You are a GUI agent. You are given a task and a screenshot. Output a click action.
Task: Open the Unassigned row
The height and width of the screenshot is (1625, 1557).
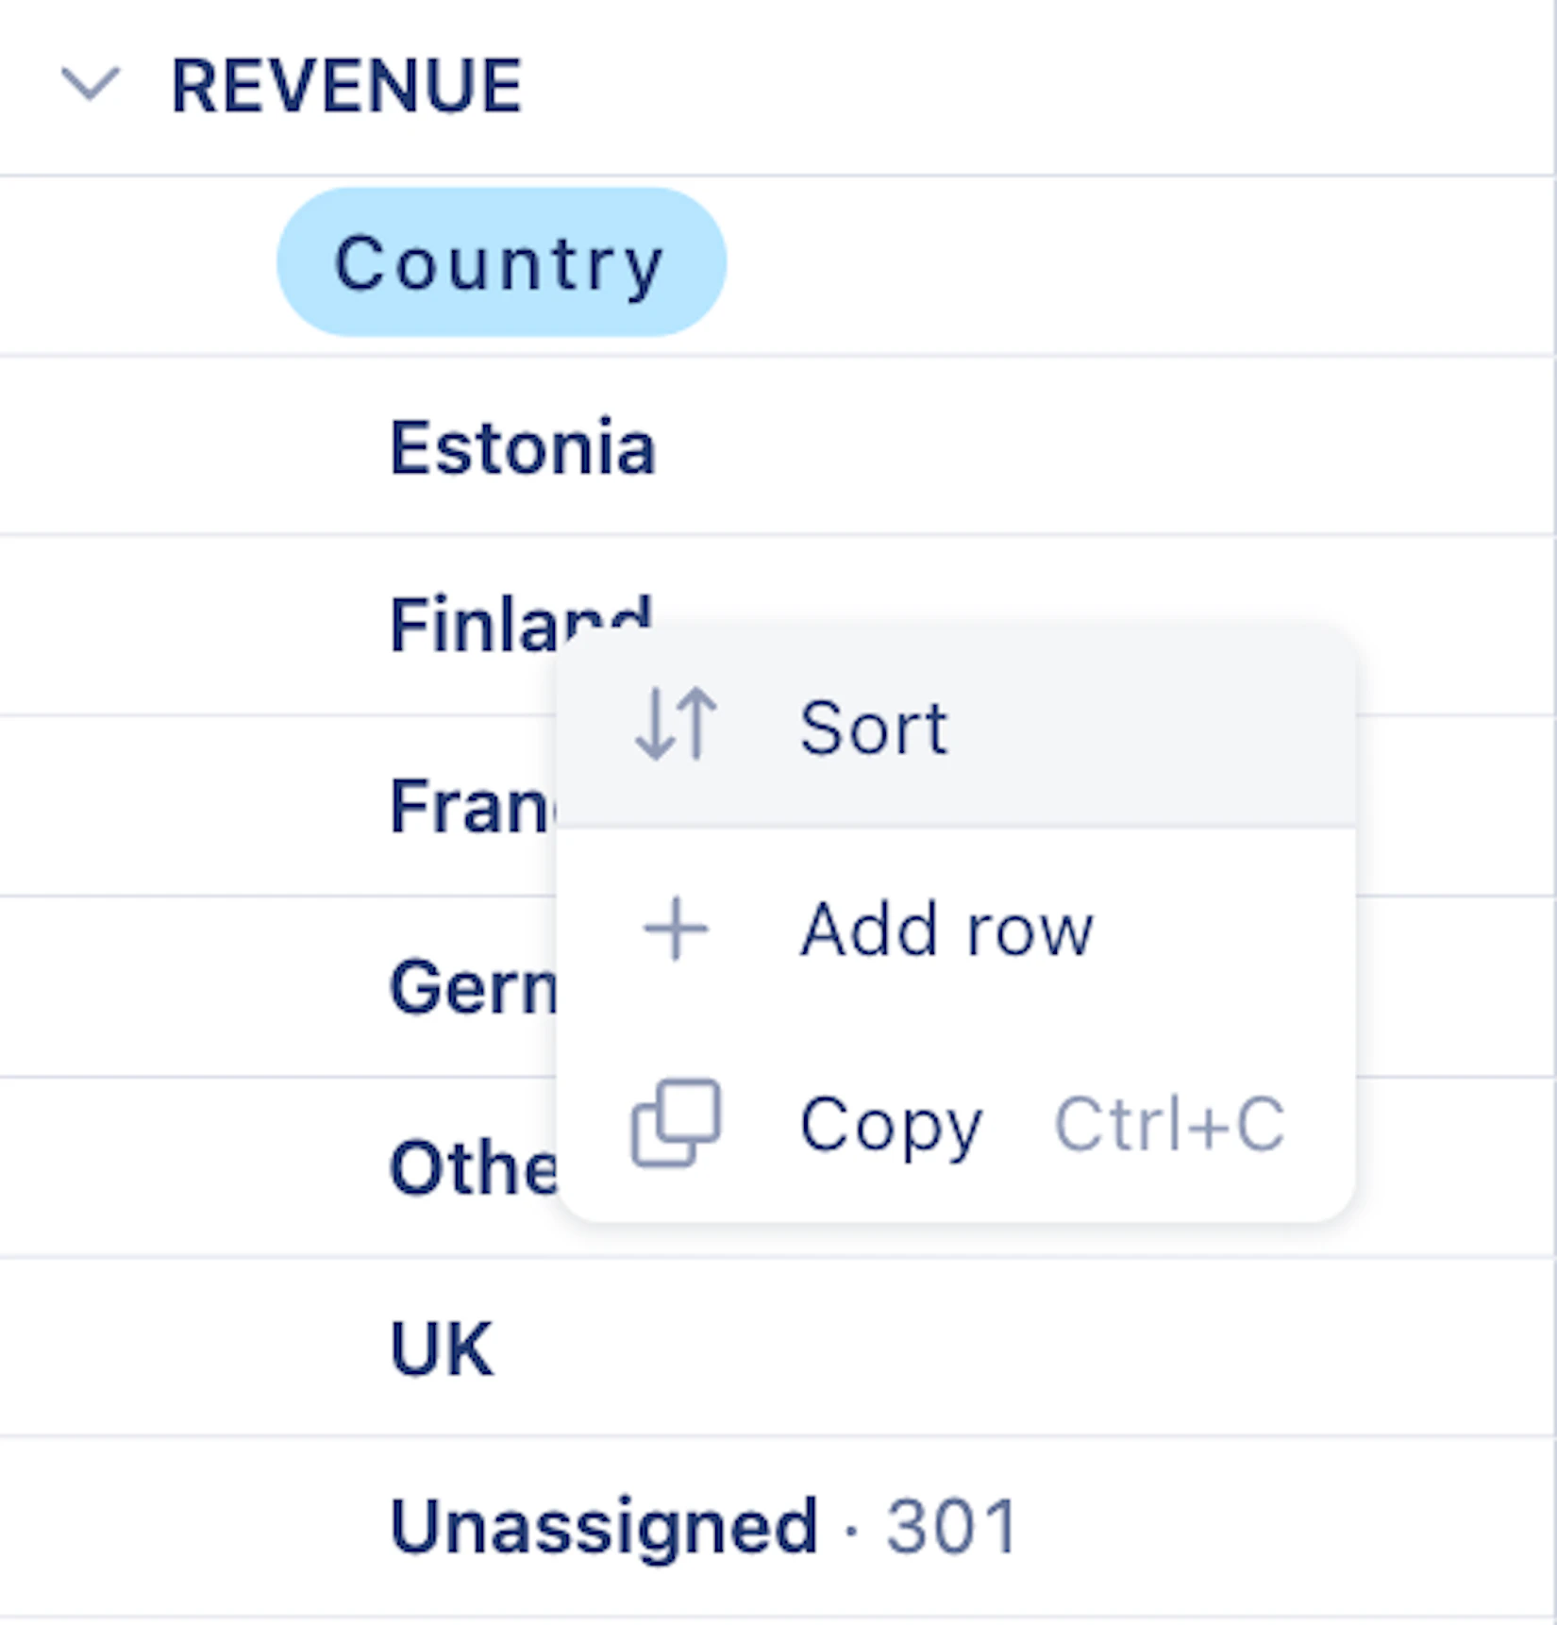pyautogui.click(x=604, y=1526)
